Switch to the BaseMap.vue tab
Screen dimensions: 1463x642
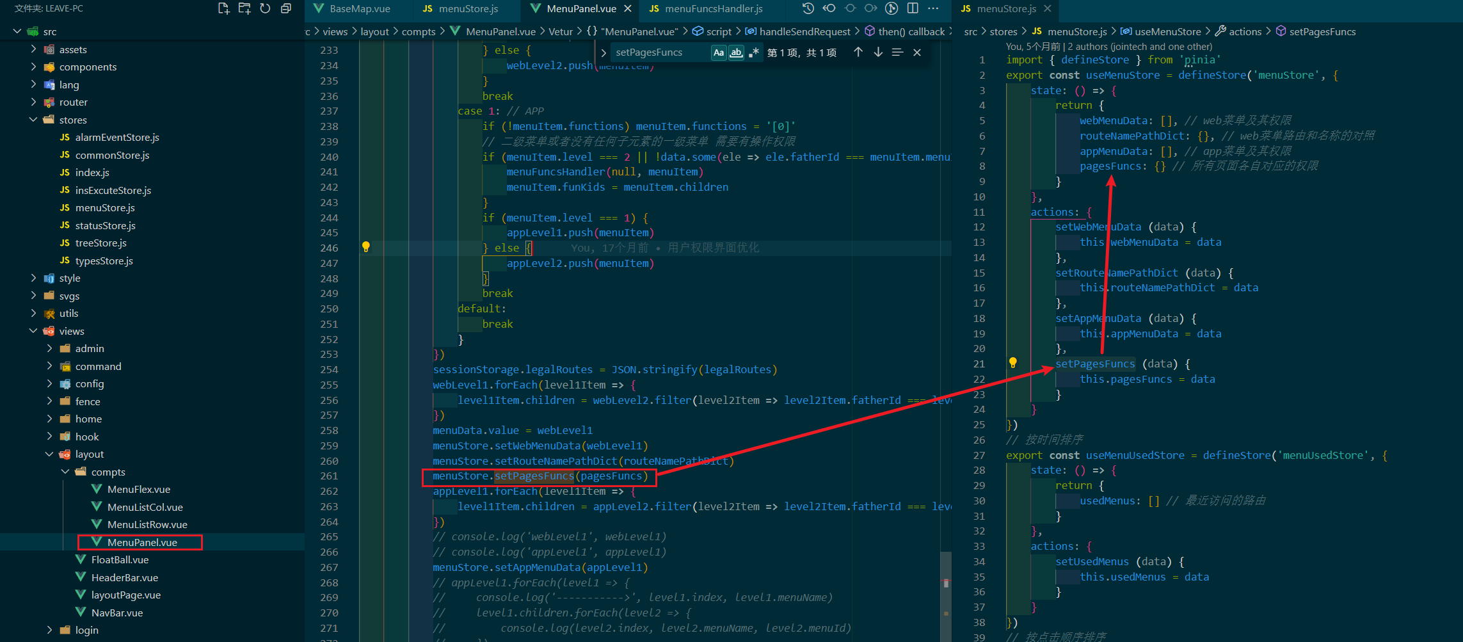(359, 9)
